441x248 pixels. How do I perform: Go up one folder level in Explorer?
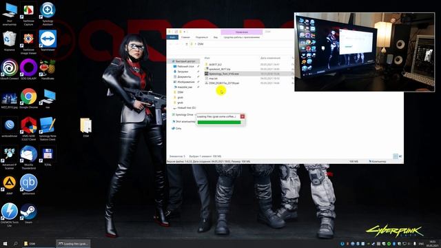187,44
